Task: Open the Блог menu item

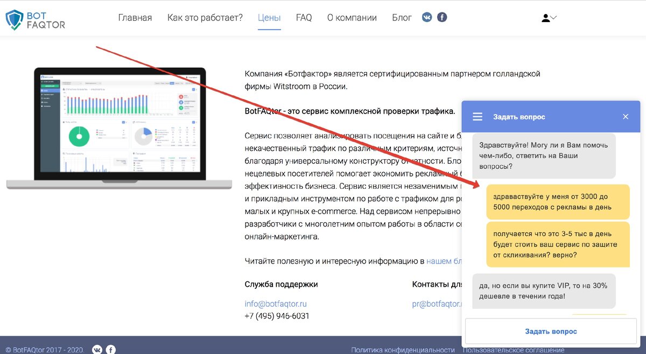Action: 402,18
